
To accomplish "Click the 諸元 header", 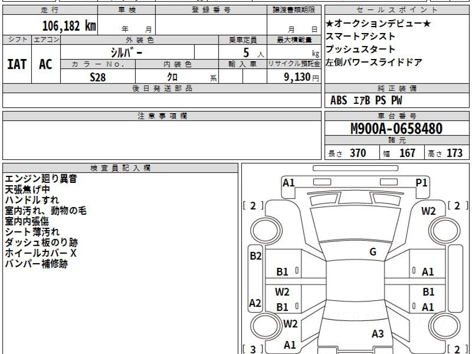I will click(x=397, y=140).
